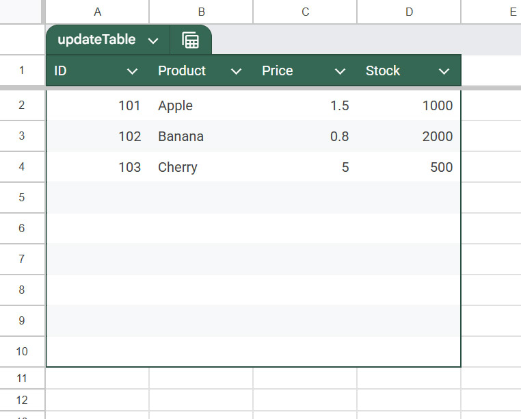Select row 2 header

[22, 105]
